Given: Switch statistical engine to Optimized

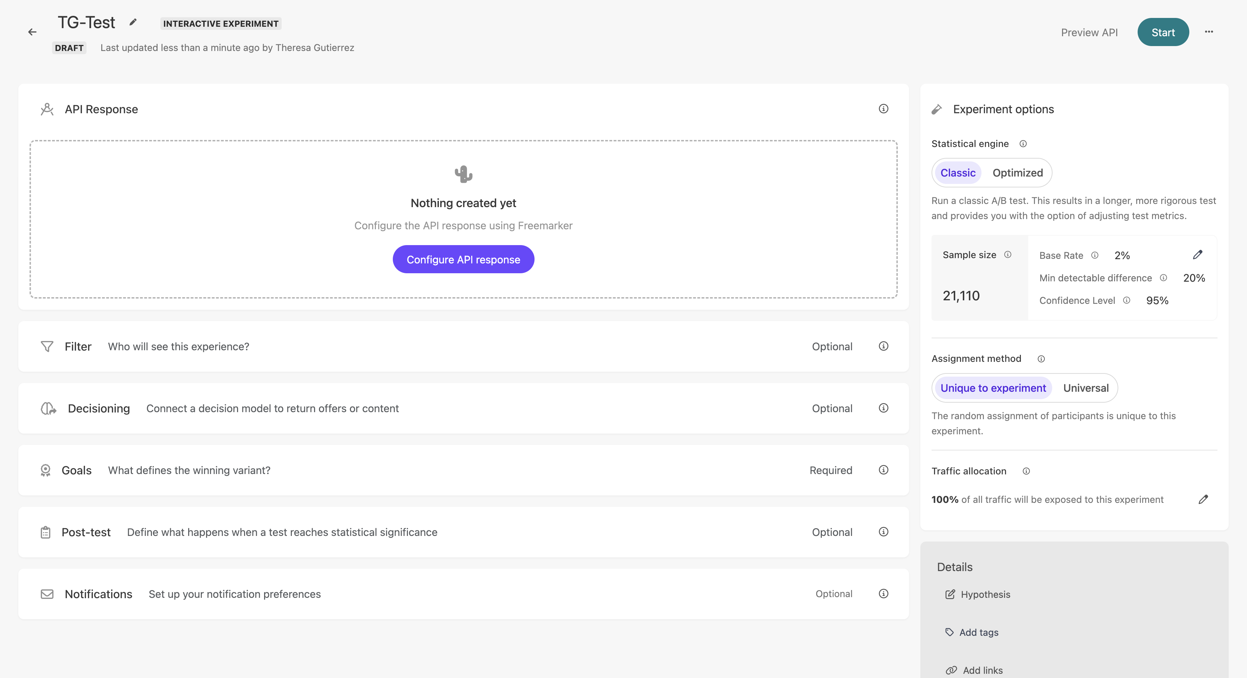Looking at the screenshot, I should 1018,173.
